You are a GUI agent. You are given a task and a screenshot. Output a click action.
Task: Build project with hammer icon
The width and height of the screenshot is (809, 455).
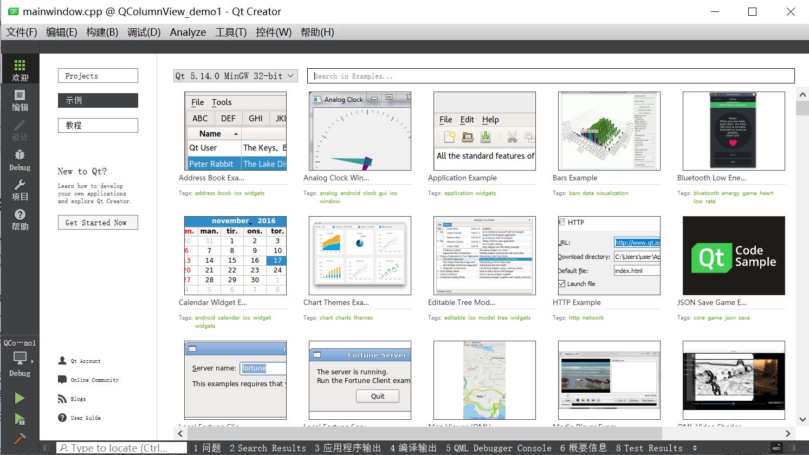[20, 439]
